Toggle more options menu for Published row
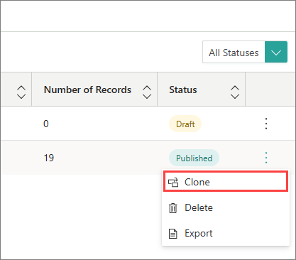The image size is (296, 260). pyautogui.click(x=266, y=158)
